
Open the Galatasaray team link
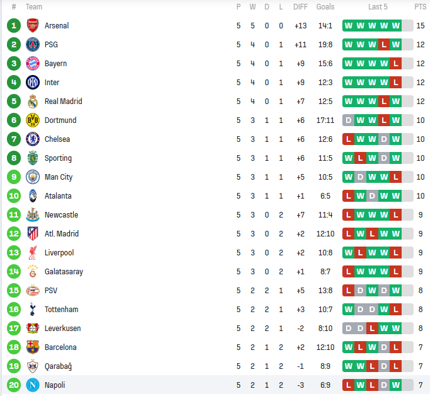tap(63, 272)
